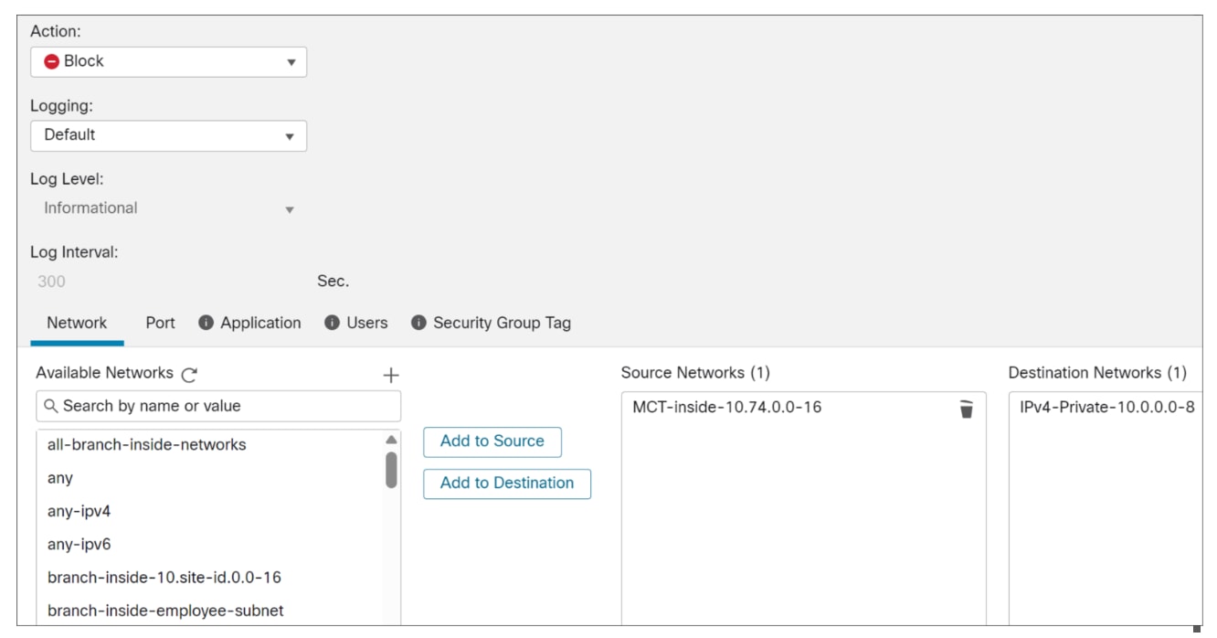
Task: Click the info icon beside Security Group Tag
Action: coord(418,323)
